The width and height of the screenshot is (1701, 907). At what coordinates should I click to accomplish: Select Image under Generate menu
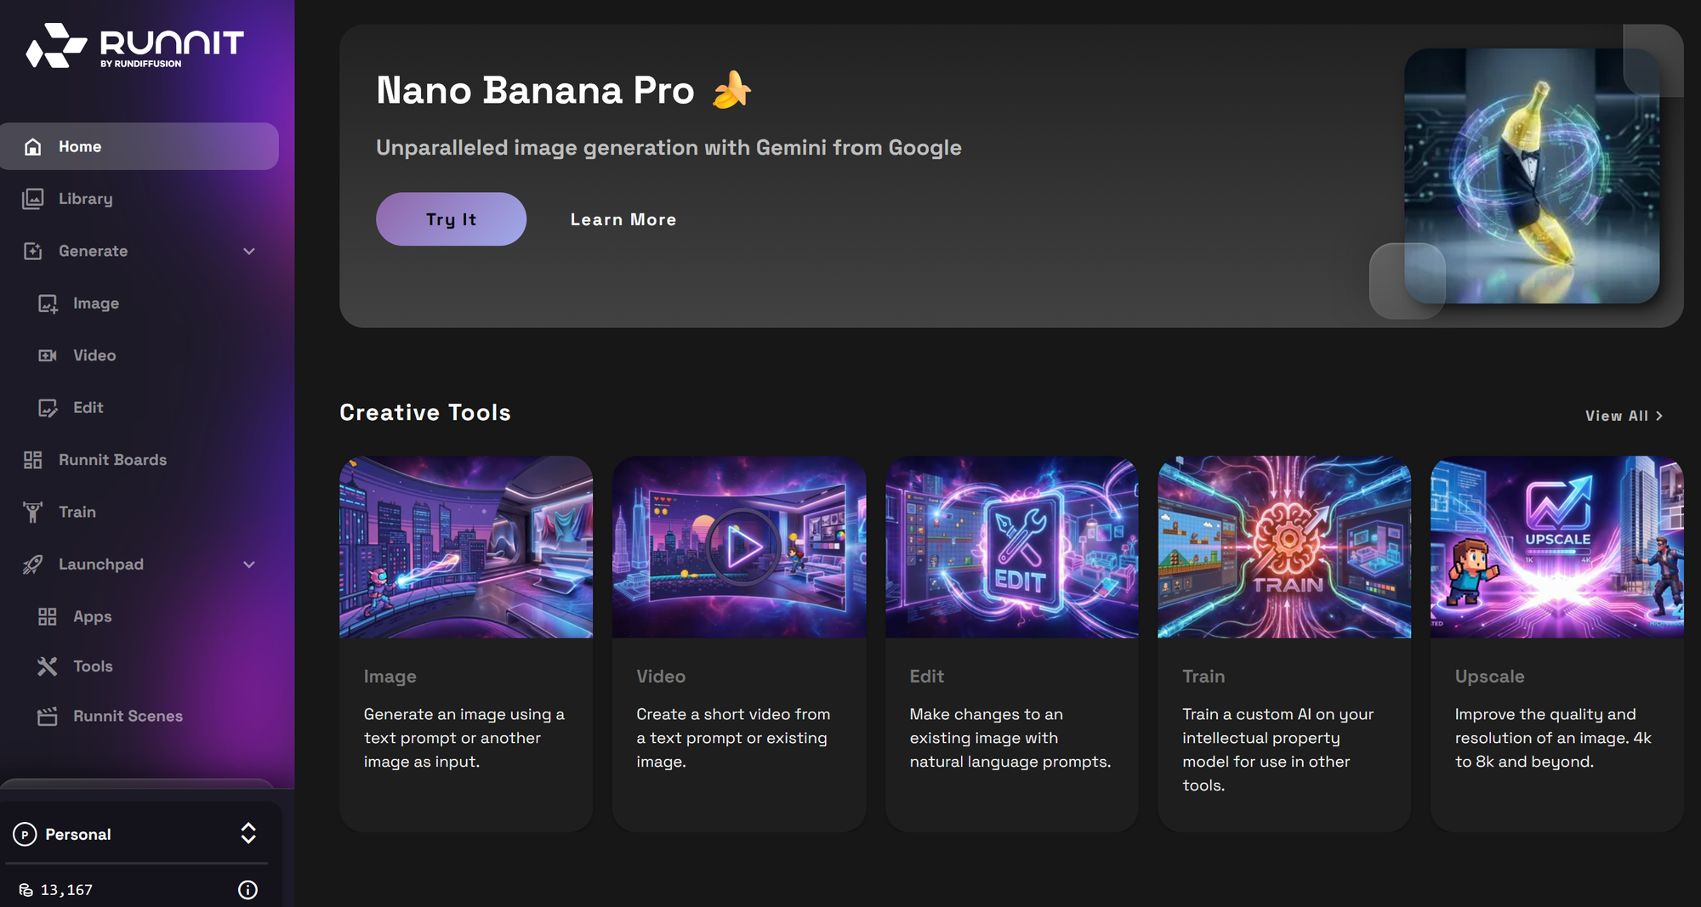click(x=95, y=303)
